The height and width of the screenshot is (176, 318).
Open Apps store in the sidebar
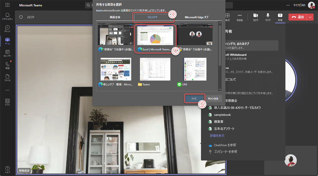pyautogui.click(x=7, y=102)
